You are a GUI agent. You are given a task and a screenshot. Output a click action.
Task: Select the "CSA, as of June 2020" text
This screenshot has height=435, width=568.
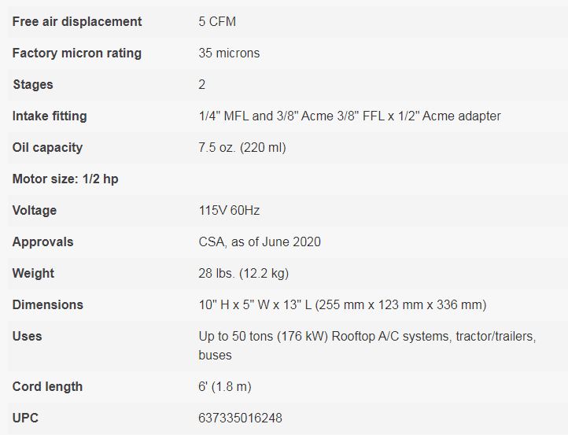point(260,241)
